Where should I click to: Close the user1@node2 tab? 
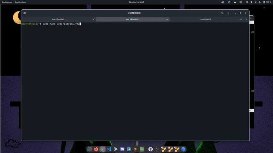point(167,20)
